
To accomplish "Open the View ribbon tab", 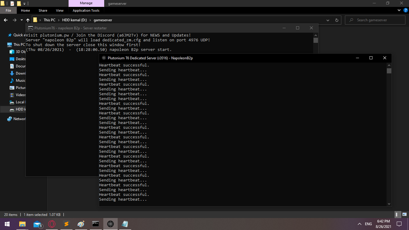I will [x=60, y=10].
